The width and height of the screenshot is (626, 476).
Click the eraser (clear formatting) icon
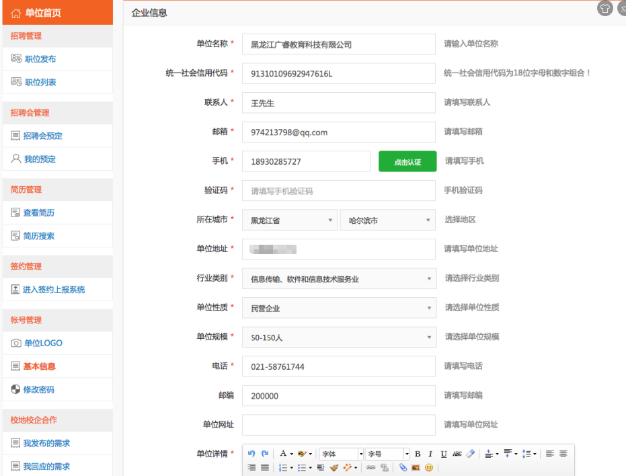tap(471, 454)
